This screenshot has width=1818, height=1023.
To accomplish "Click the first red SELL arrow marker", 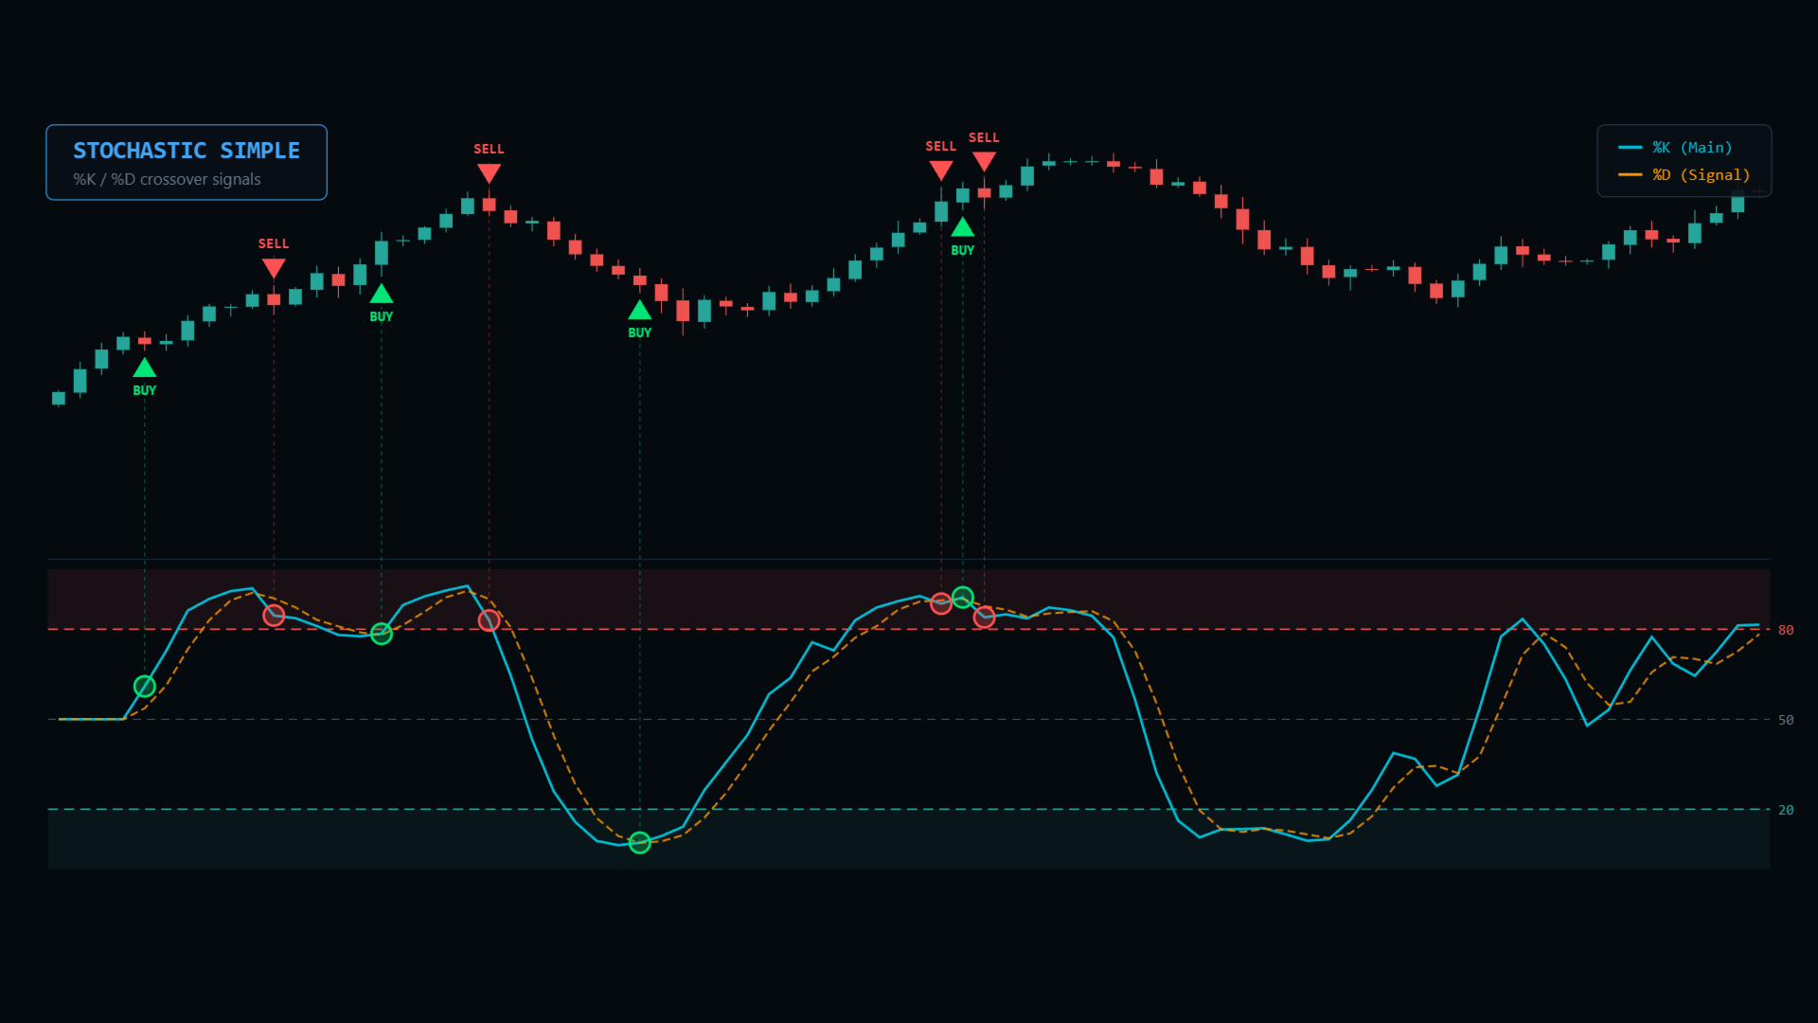I will (x=274, y=268).
